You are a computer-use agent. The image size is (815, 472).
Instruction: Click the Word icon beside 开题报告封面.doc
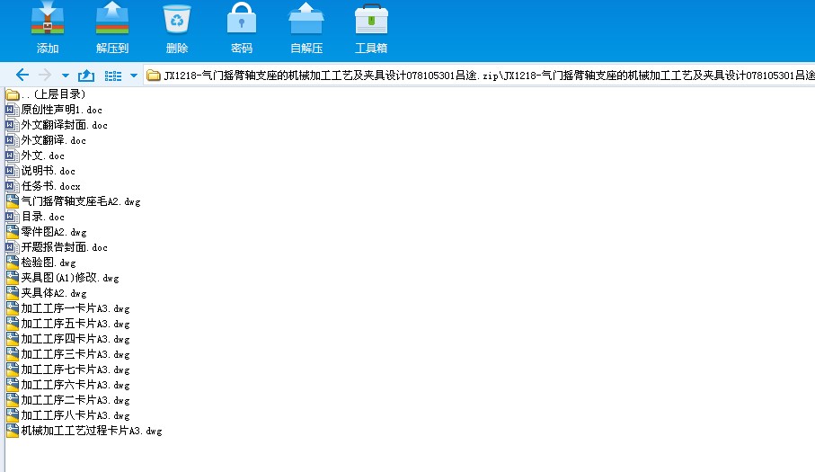tap(13, 247)
